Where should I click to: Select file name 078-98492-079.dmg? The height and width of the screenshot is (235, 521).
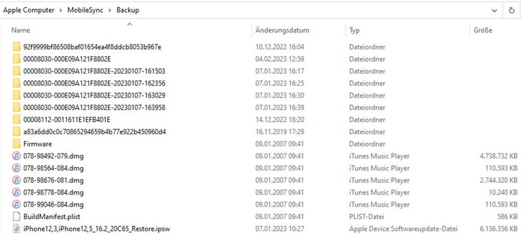point(53,156)
